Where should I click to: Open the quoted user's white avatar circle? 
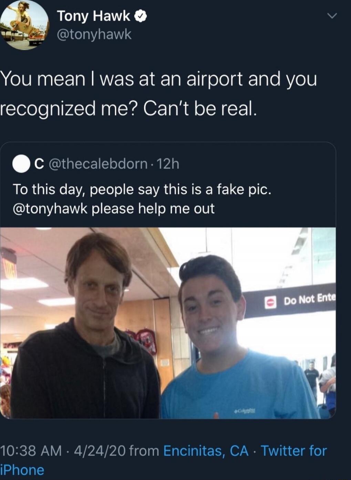(x=21, y=164)
